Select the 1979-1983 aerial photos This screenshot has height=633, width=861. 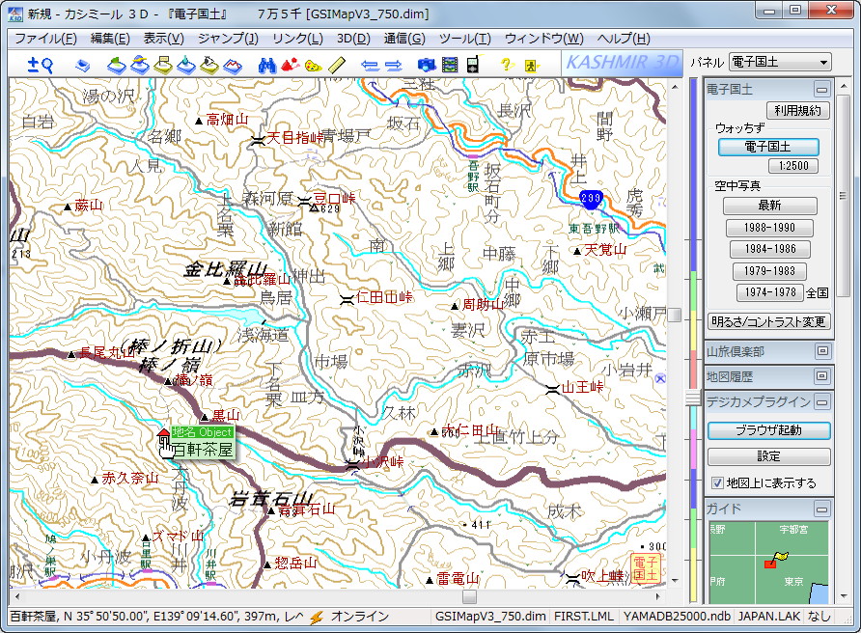(x=770, y=270)
